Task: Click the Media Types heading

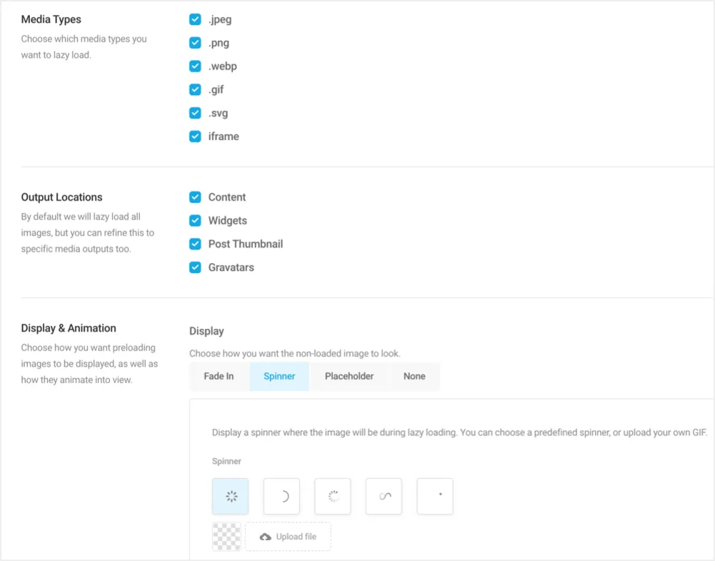Action: (51, 19)
